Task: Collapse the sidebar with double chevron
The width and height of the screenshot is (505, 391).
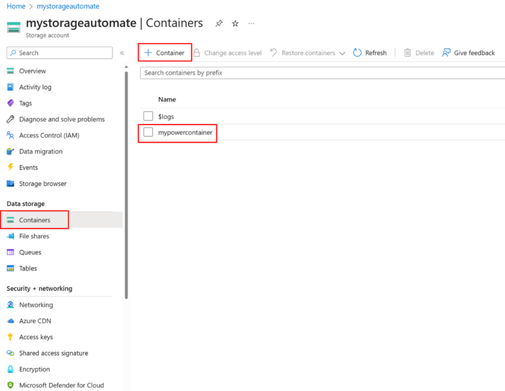Action: pyautogui.click(x=122, y=53)
